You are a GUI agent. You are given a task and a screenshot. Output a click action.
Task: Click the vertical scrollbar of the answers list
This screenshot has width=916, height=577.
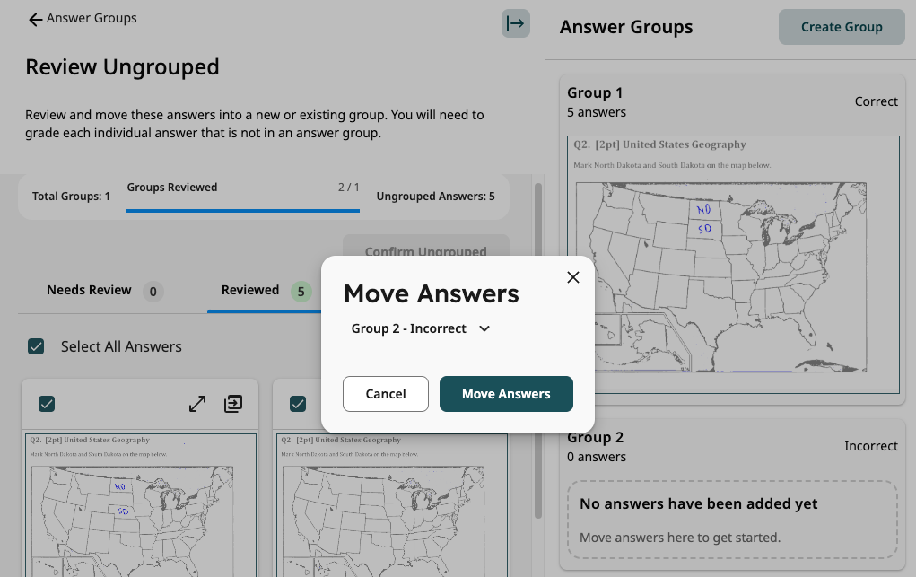pyautogui.click(x=538, y=351)
